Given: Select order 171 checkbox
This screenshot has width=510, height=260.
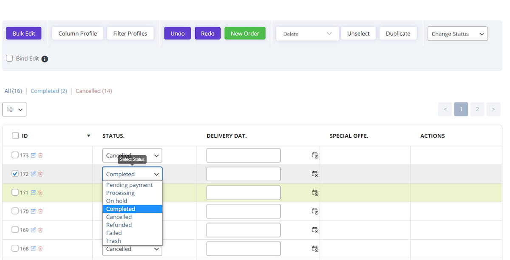Looking at the screenshot, I should [15, 192].
